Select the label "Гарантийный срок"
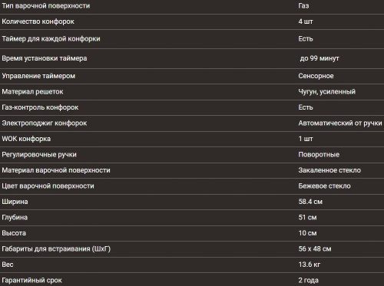Screen dimensions: 384x286 pyautogui.click(x=32, y=281)
